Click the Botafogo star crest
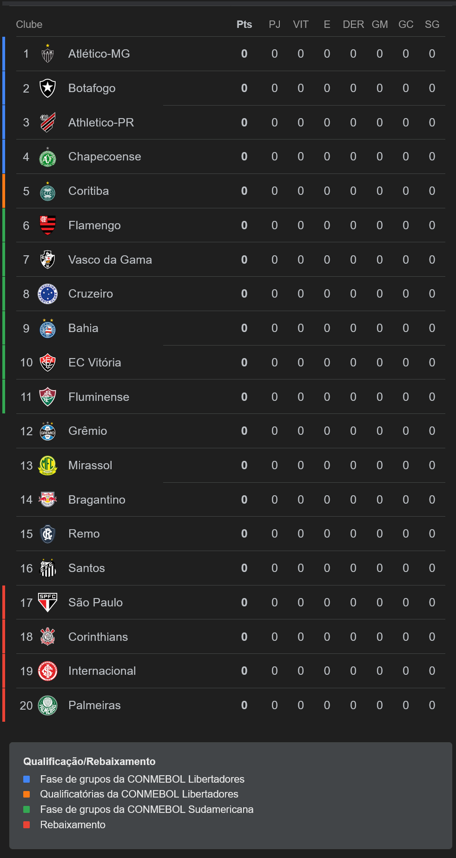The image size is (456, 858). click(x=47, y=88)
